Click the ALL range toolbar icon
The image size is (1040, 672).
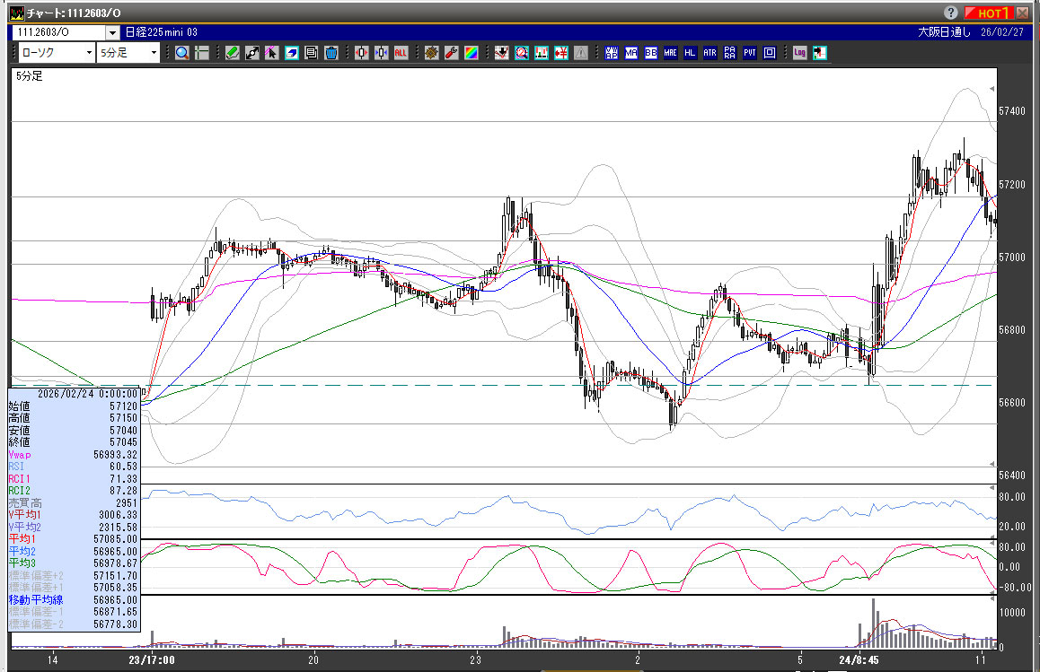tap(401, 53)
